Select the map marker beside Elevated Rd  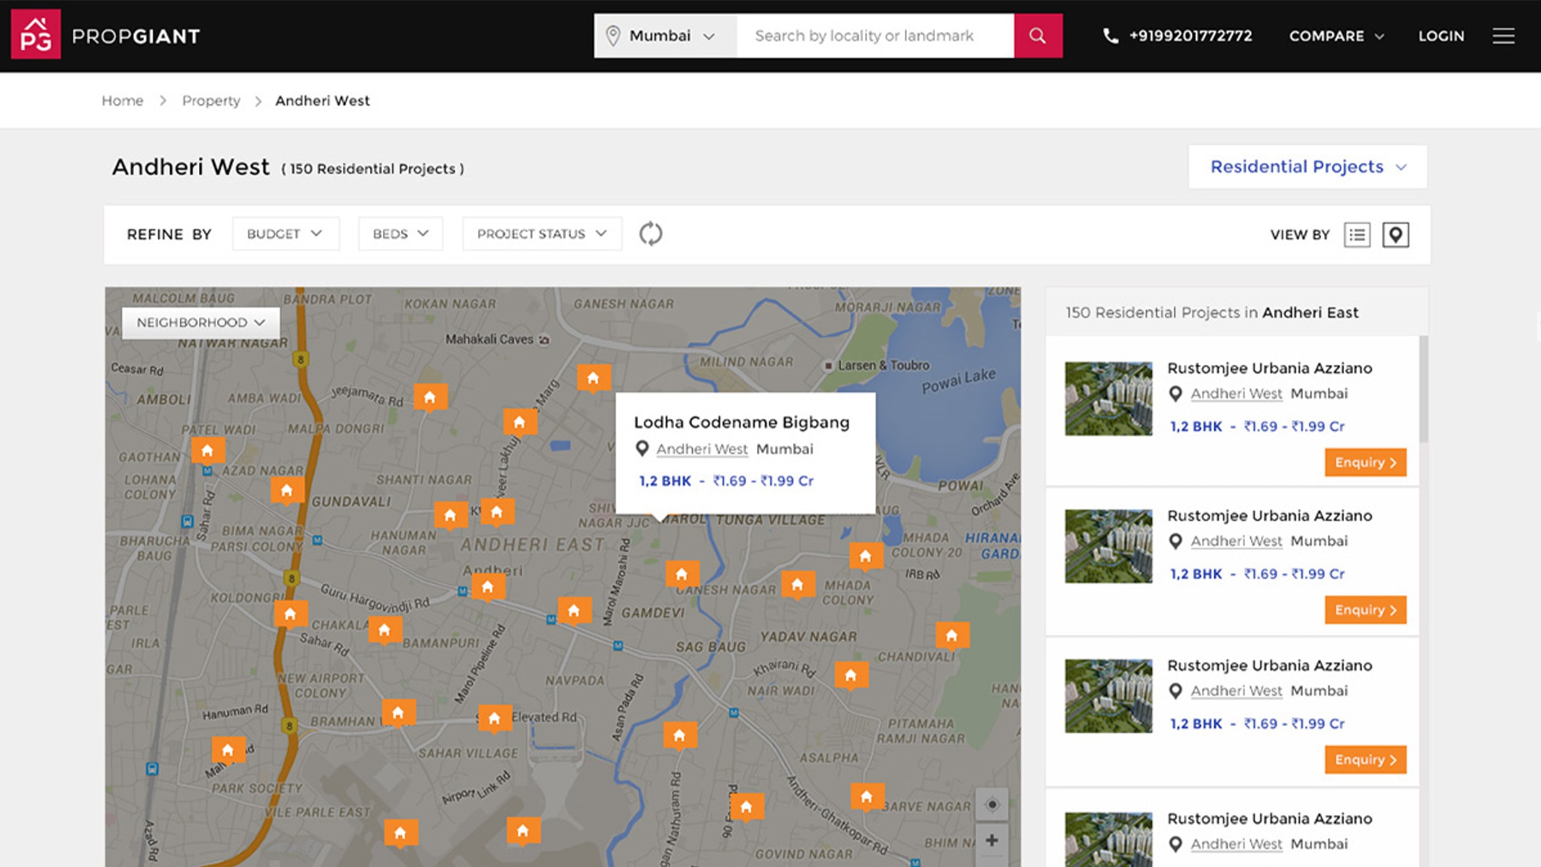pos(495,719)
